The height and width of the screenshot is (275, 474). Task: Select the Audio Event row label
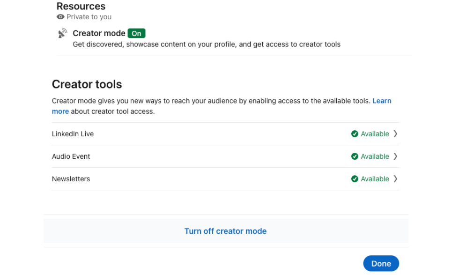coord(71,156)
